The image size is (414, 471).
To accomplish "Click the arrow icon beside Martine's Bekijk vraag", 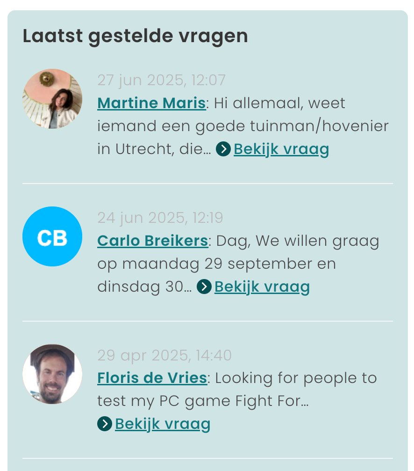I will tap(223, 149).
